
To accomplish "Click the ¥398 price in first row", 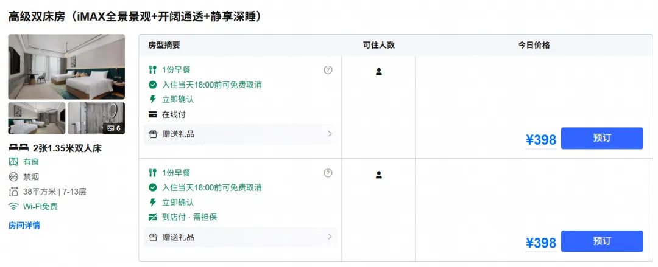I will coord(541,140).
